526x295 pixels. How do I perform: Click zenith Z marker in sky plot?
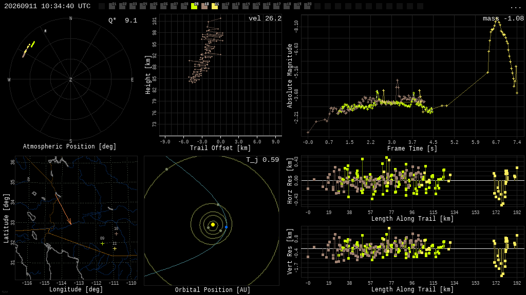70,79
